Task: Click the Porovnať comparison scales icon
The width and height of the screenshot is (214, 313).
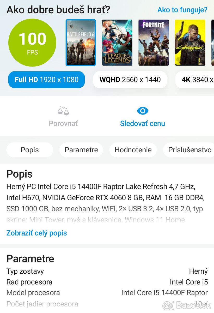Action: click(63, 111)
